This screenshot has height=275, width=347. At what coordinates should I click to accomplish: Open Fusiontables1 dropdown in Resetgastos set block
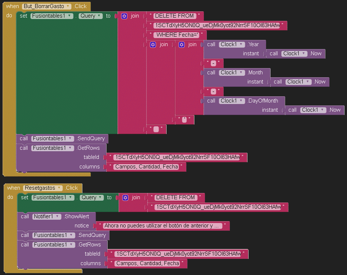pos(71,197)
